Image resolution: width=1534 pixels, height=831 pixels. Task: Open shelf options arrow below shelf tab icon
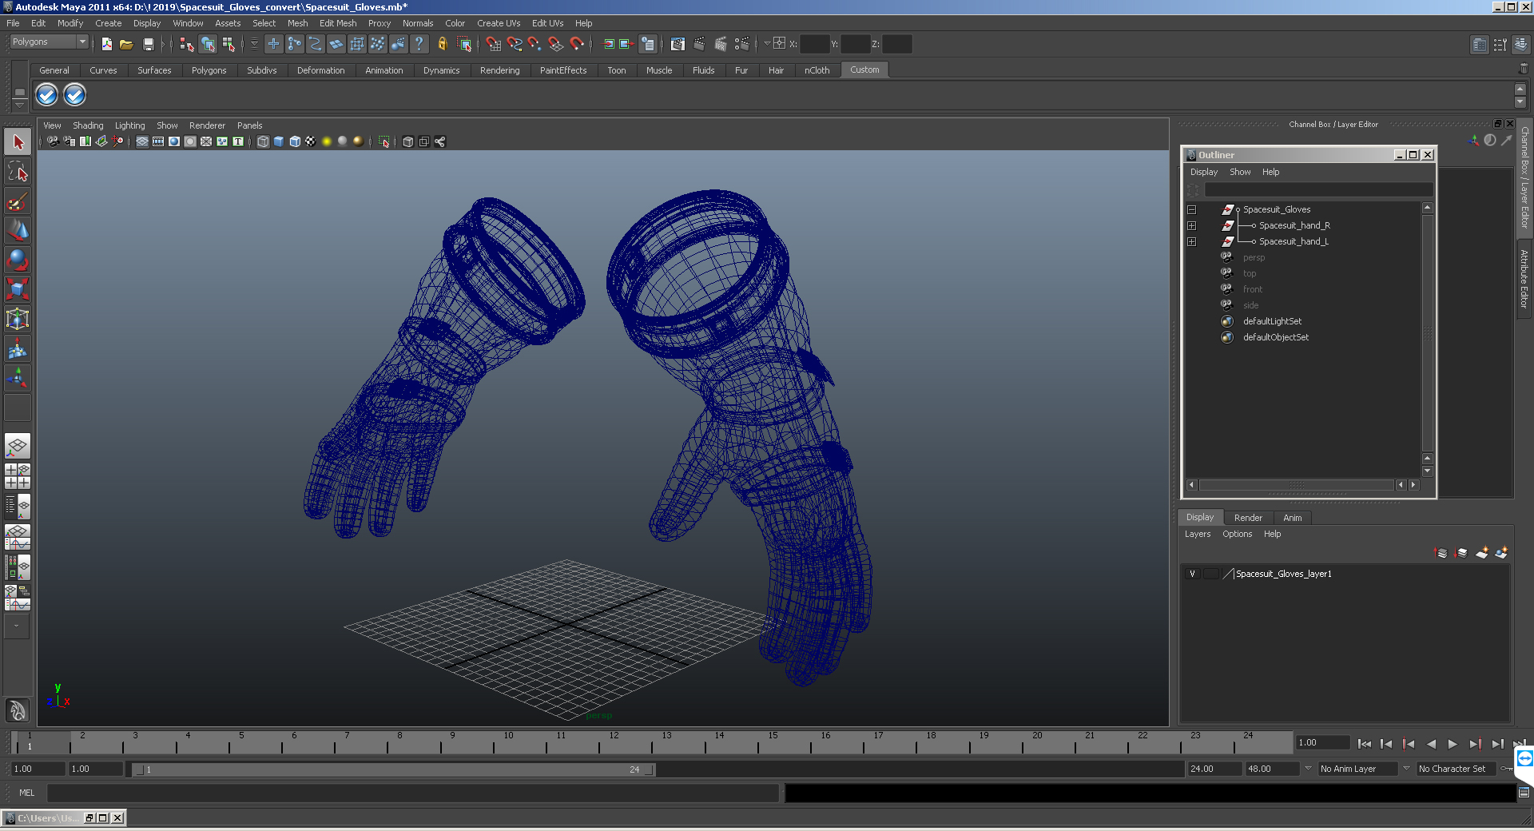[x=20, y=105]
